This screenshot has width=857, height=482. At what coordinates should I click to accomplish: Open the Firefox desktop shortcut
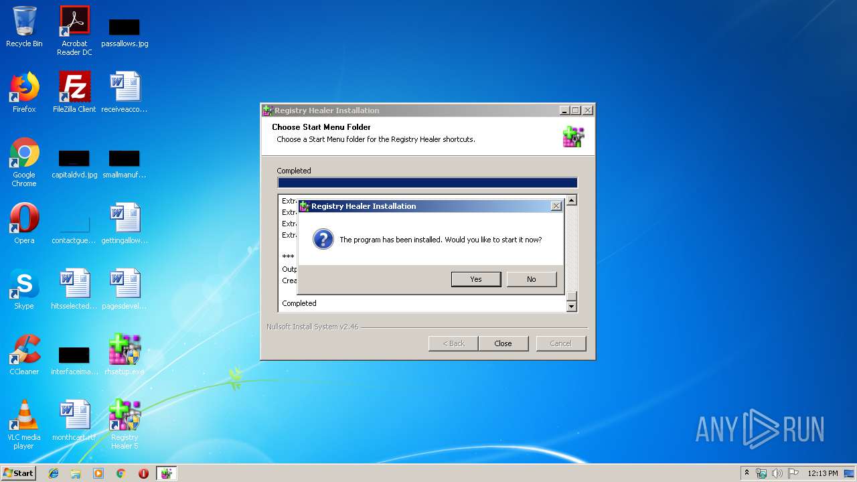pos(24,92)
